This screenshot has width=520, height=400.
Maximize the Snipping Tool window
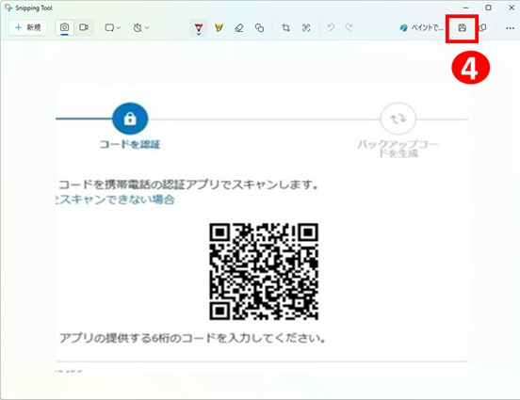click(x=489, y=8)
